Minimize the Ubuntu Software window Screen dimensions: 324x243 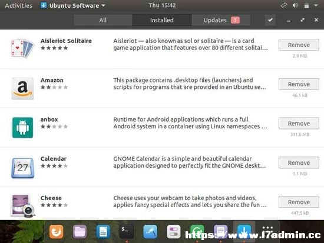pos(289,21)
